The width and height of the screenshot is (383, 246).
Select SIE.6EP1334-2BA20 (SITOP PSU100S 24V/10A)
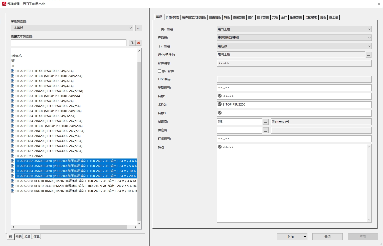(x=49, y=121)
